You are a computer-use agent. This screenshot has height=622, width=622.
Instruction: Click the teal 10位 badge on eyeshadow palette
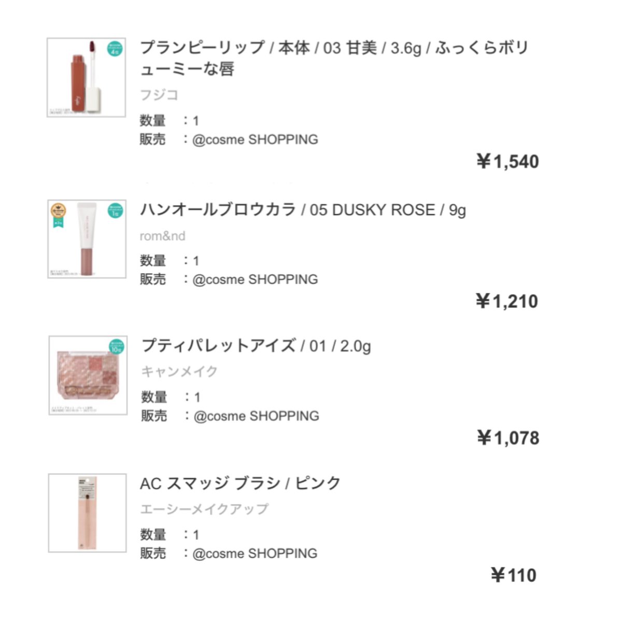click(x=117, y=347)
